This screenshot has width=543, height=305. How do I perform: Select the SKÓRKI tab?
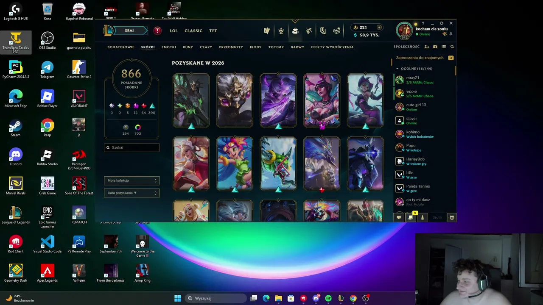tap(148, 47)
